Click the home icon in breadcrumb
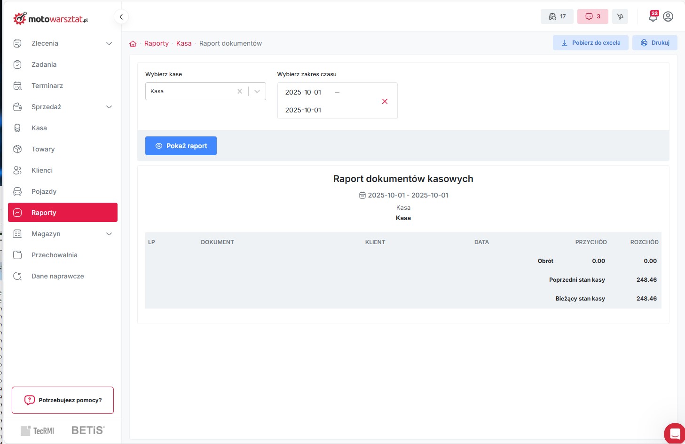The width and height of the screenshot is (685, 444). (x=133, y=44)
